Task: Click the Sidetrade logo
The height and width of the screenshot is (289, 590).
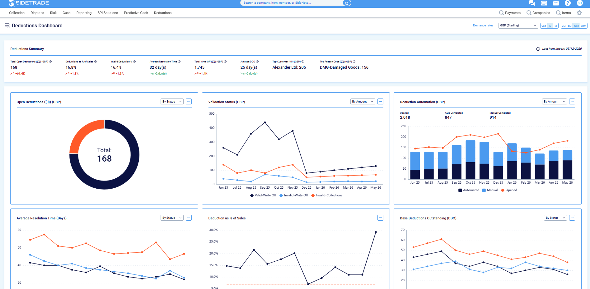Action: [x=29, y=3]
